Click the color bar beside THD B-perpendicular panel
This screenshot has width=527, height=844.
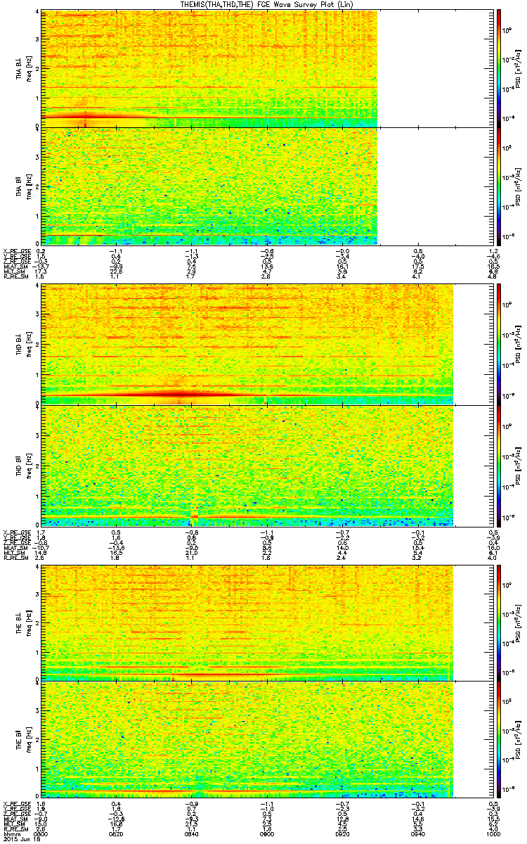pyautogui.click(x=499, y=345)
